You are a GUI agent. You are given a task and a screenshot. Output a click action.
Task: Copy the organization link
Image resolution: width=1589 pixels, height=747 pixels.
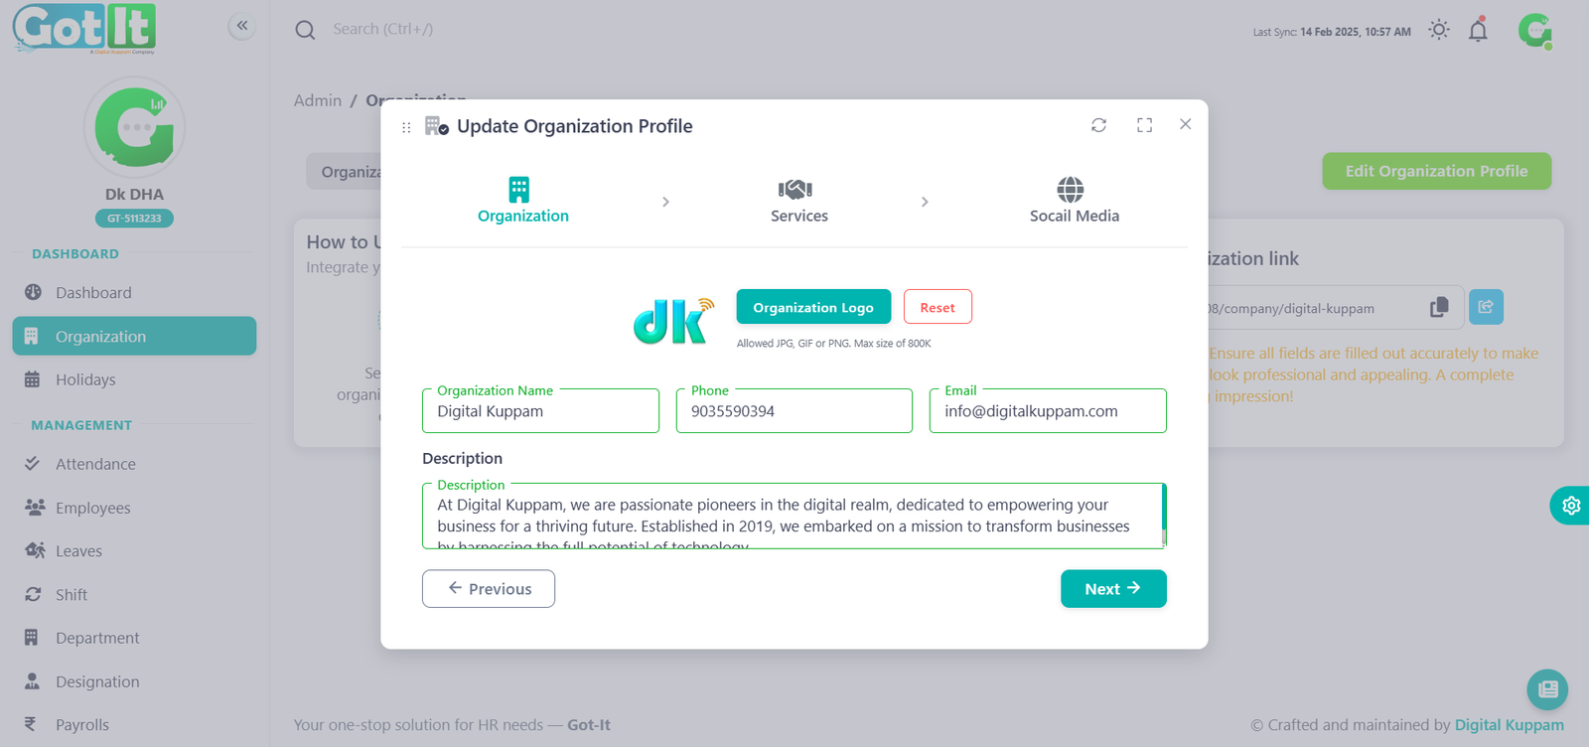pyautogui.click(x=1439, y=308)
